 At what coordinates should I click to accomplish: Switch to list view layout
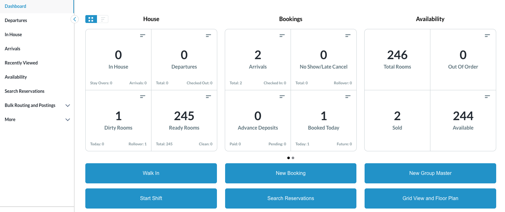click(103, 19)
